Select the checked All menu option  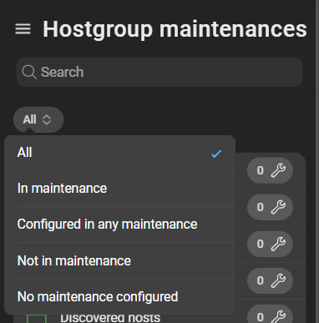(120, 153)
